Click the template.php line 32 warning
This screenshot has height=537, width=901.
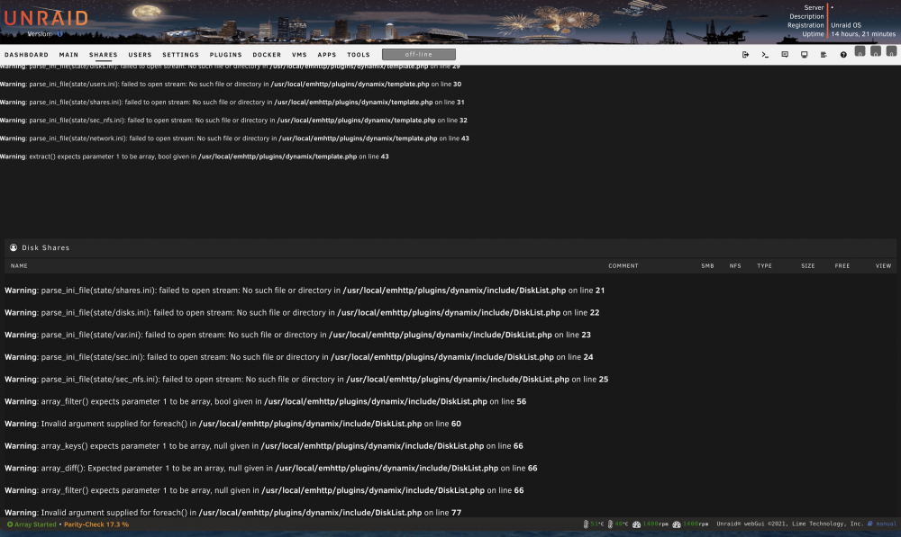[234, 120]
